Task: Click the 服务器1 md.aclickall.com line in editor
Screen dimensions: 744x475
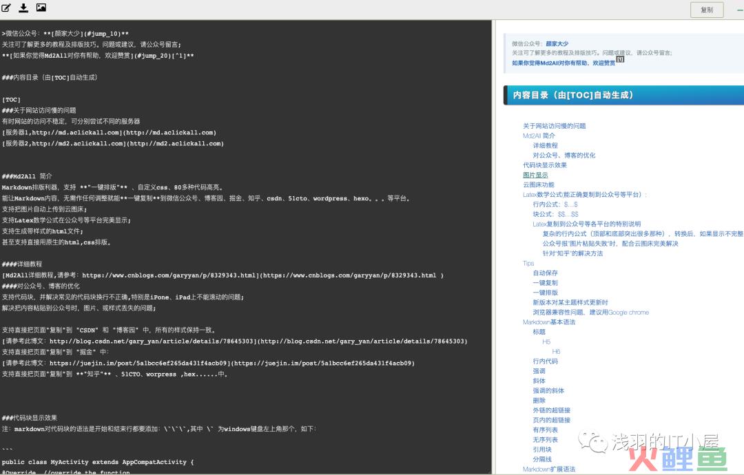Action: pos(109,133)
